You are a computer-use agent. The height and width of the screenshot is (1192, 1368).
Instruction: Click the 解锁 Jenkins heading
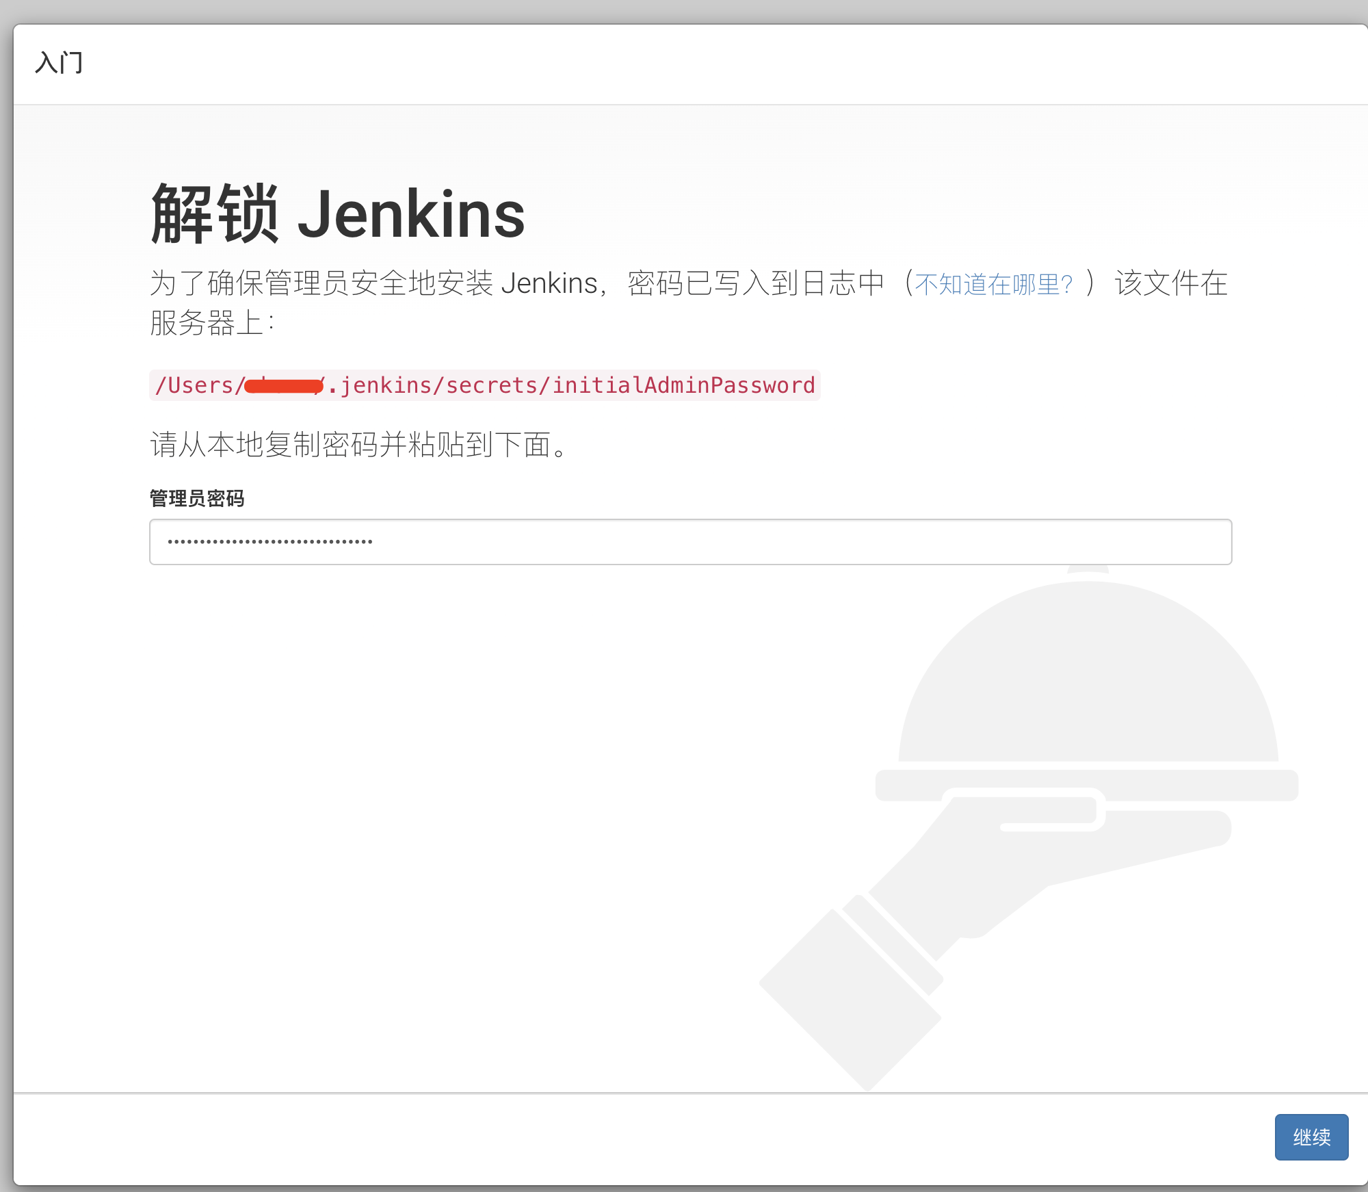pyautogui.click(x=338, y=214)
